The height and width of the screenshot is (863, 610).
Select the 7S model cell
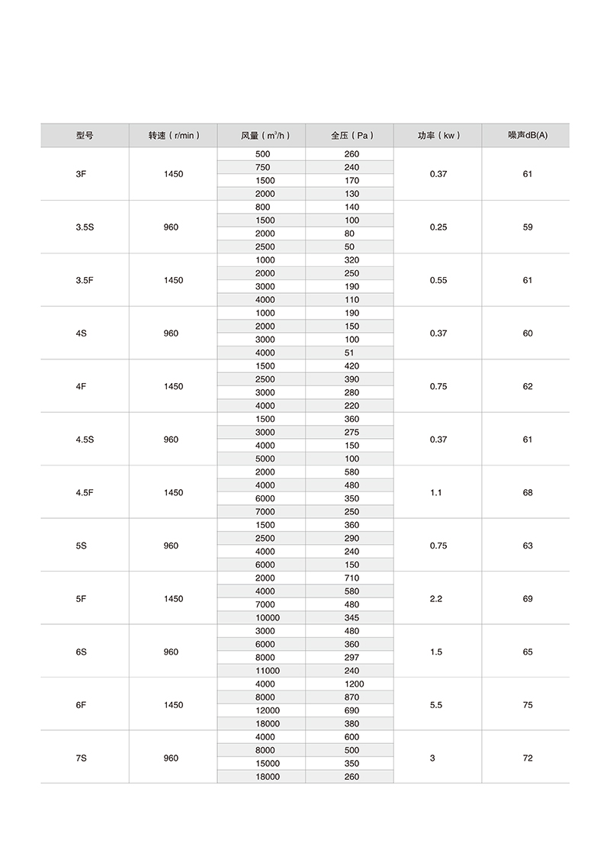[x=81, y=758]
